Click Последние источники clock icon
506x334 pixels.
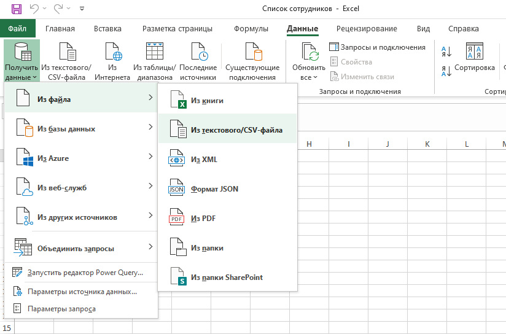click(198, 52)
